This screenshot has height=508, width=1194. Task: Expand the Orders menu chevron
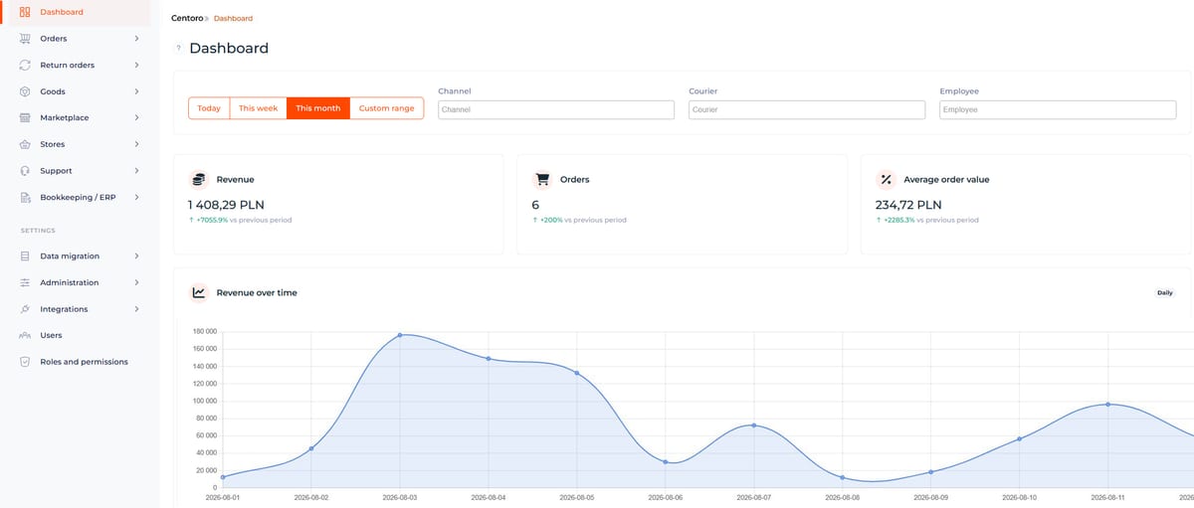click(136, 39)
